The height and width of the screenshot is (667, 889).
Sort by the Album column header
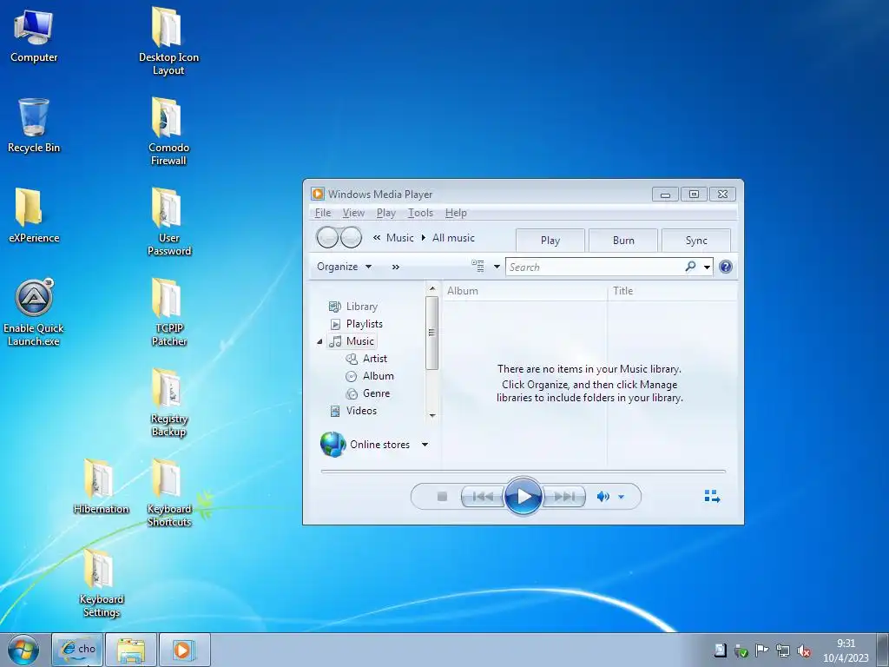(x=524, y=291)
